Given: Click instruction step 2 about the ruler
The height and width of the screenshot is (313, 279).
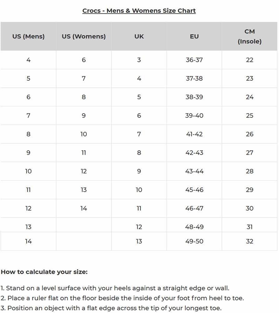Looking at the screenshot, I should 122,298.
